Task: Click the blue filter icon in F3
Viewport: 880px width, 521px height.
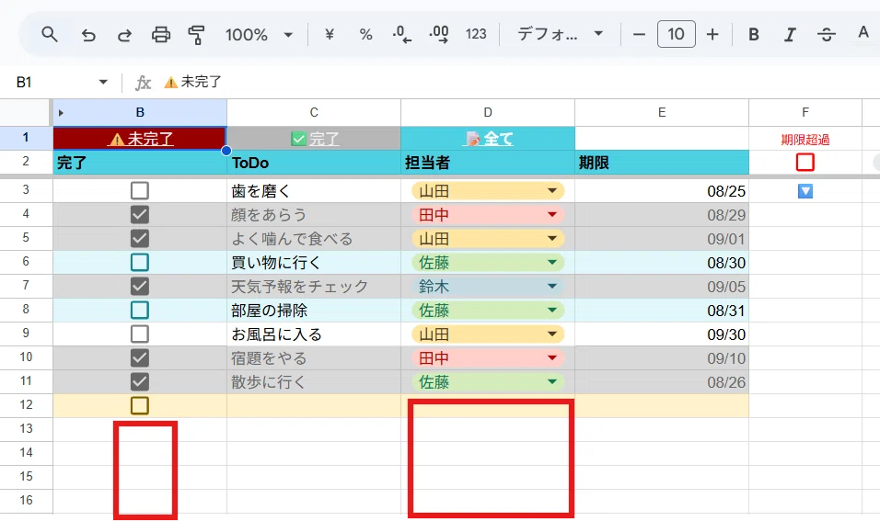Action: pos(805,192)
